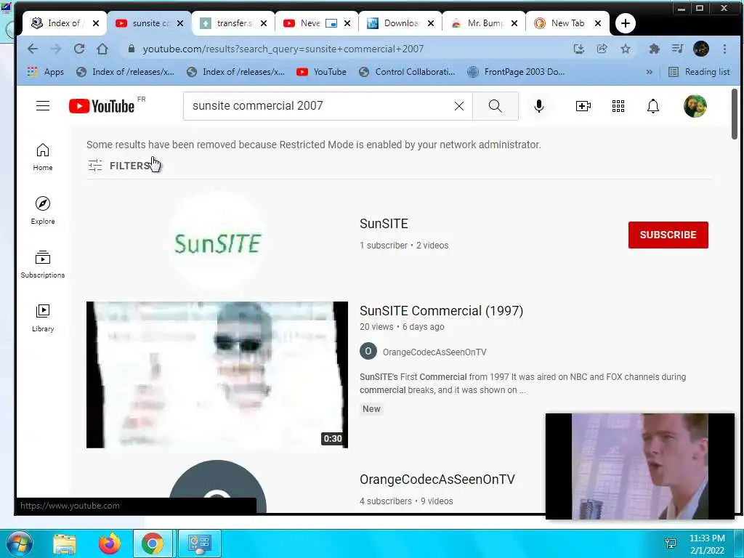Click the picture-in-picture Rick Astley video
The image size is (744, 558).
(639, 466)
